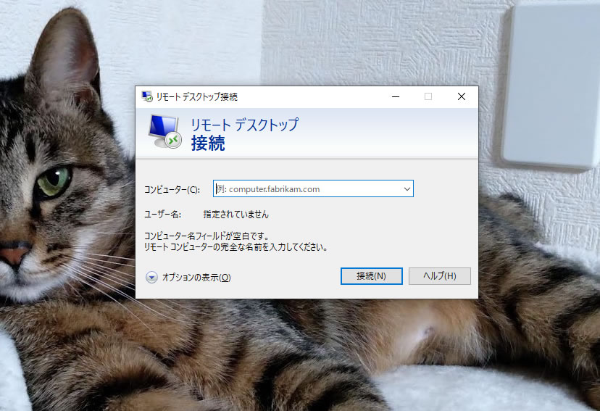Click the リモート デスクトップ banner heading
The width and height of the screenshot is (600, 411).
tap(244, 125)
